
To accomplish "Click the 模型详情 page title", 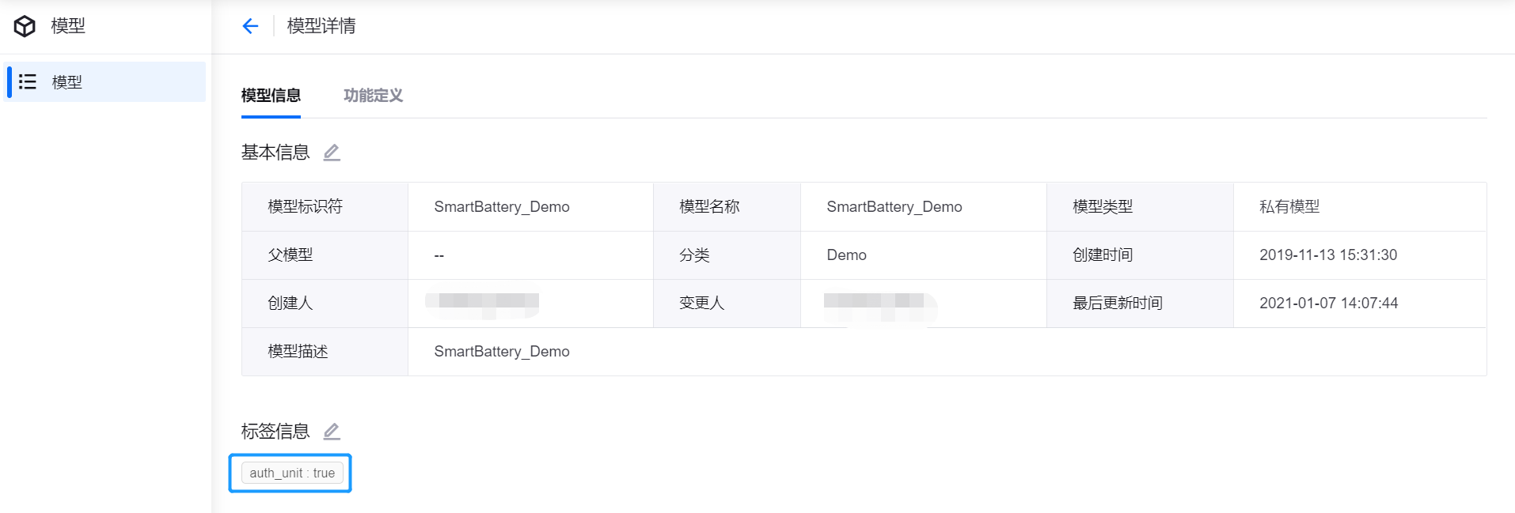I will coord(321,26).
